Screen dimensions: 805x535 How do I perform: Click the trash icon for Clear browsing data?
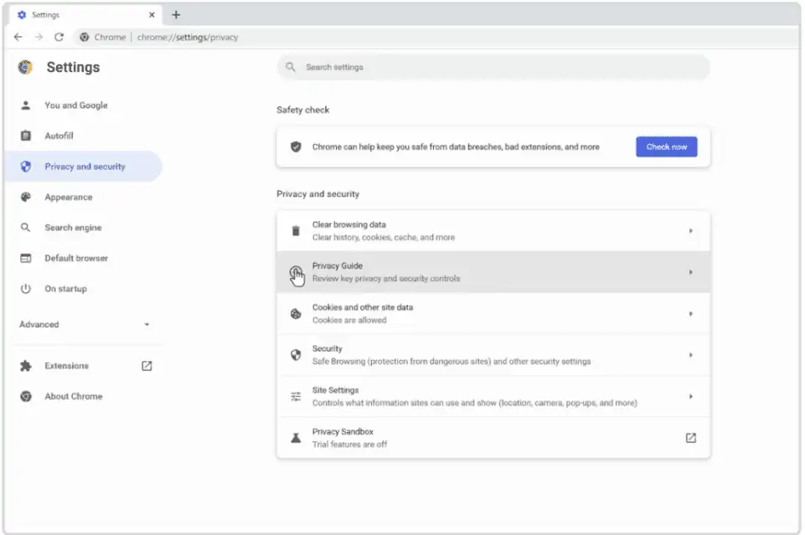tap(296, 231)
